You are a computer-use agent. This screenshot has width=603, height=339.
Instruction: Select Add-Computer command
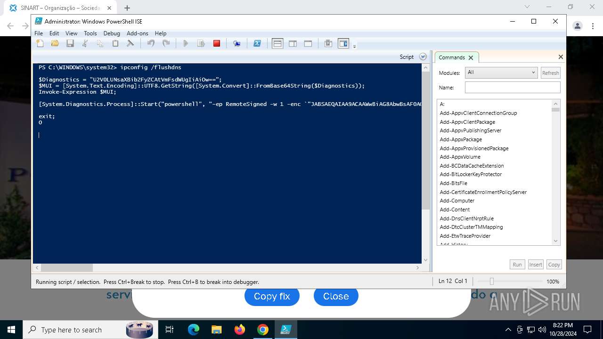pos(457,201)
